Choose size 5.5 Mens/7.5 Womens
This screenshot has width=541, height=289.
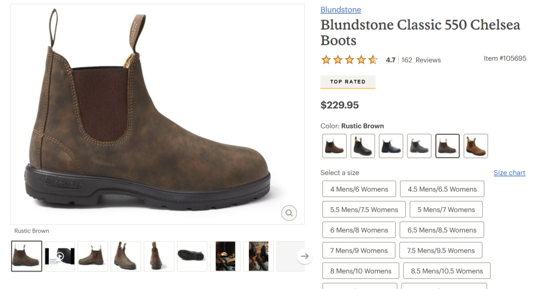[x=364, y=210]
